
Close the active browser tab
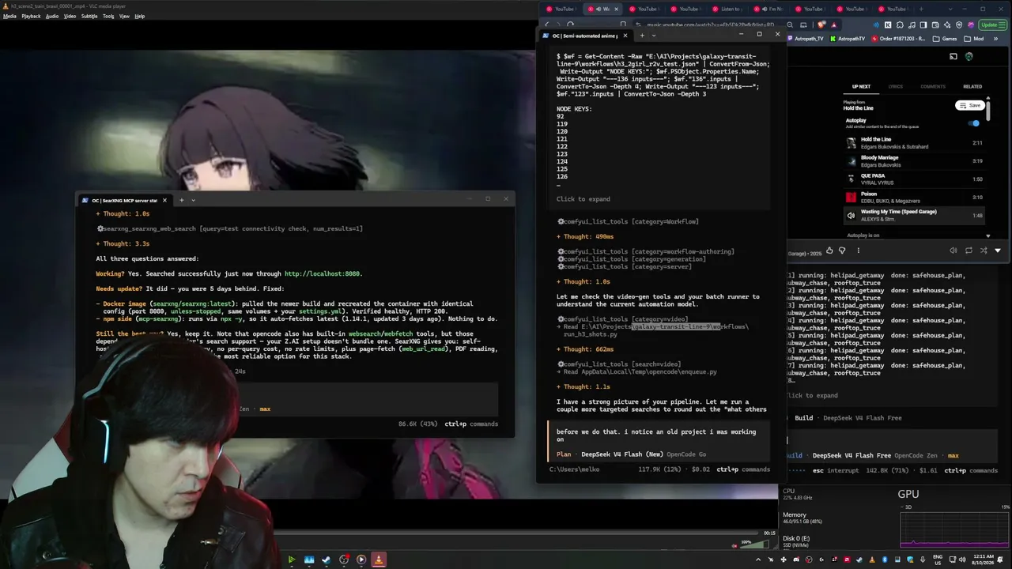click(616, 9)
